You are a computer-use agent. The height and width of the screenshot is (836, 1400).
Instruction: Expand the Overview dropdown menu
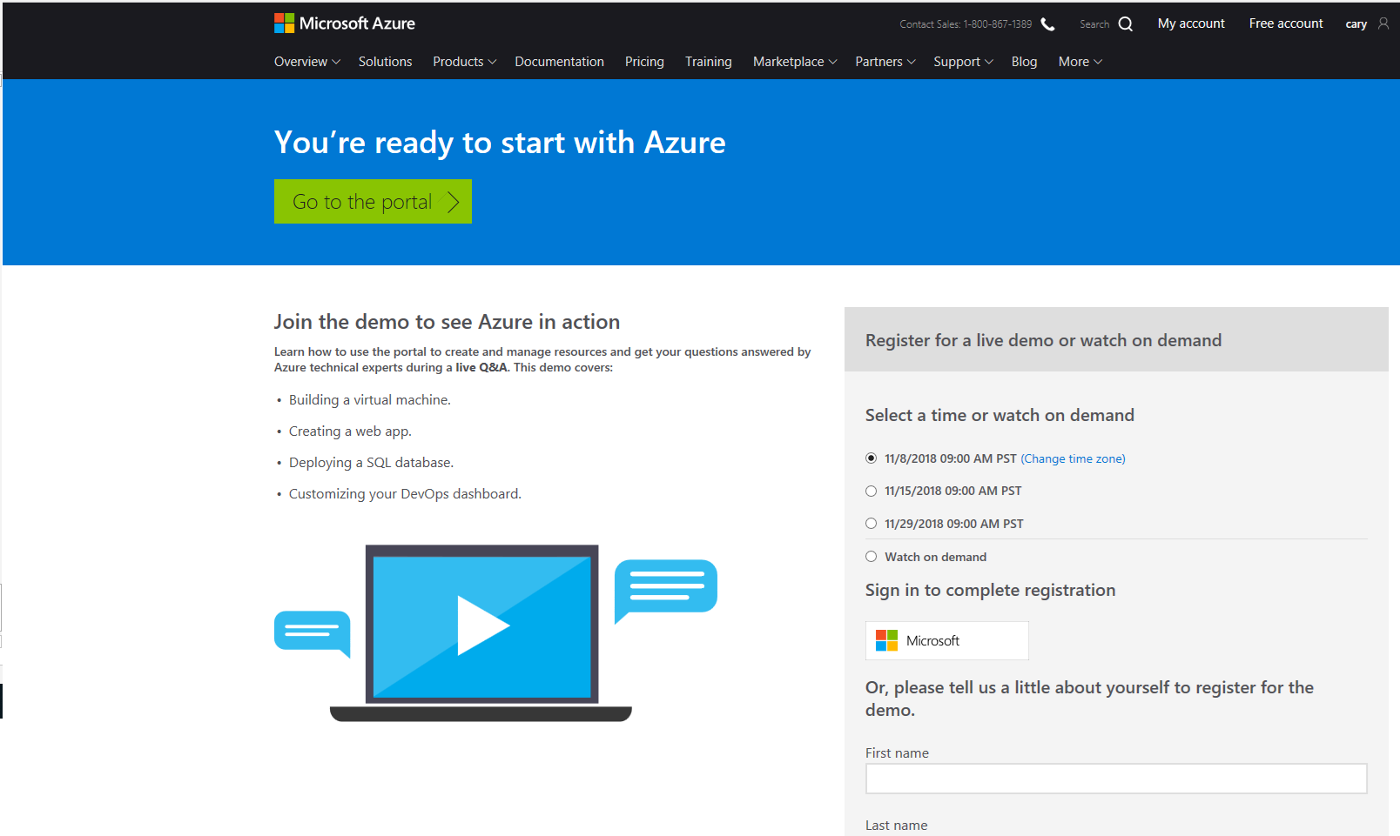[307, 62]
